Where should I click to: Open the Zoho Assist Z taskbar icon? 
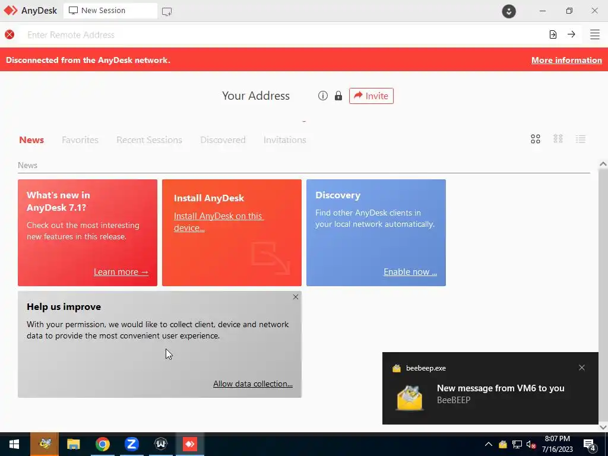click(x=132, y=444)
